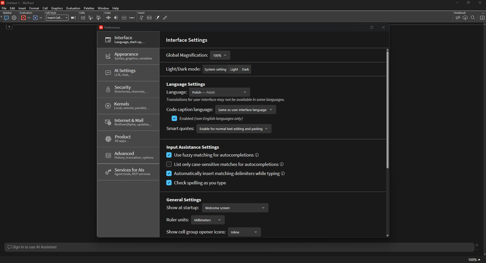Open the chat sidebar speech bubble icon
This screenshot has height=263, width=486.
click(7, 18)
